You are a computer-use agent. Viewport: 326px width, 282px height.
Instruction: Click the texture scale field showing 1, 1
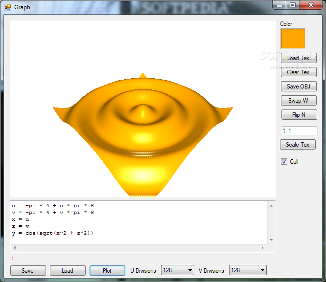pos(299,131)
